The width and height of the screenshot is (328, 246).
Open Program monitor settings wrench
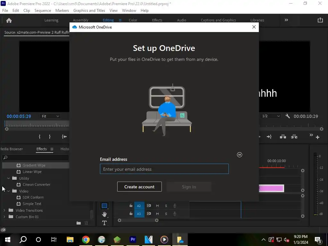[288, 116]
